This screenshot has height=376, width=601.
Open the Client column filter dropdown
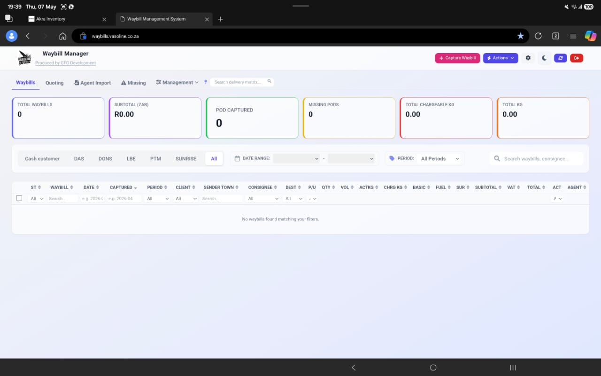tap(186, 199)
